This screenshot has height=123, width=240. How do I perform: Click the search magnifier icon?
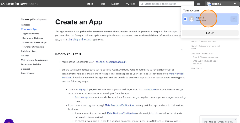(142, 4)
